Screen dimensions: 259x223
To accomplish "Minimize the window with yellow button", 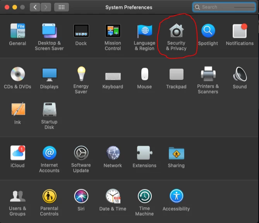I will click(15, 7).
